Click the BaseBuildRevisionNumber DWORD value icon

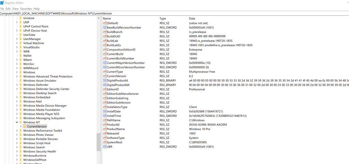coord(105,28)
